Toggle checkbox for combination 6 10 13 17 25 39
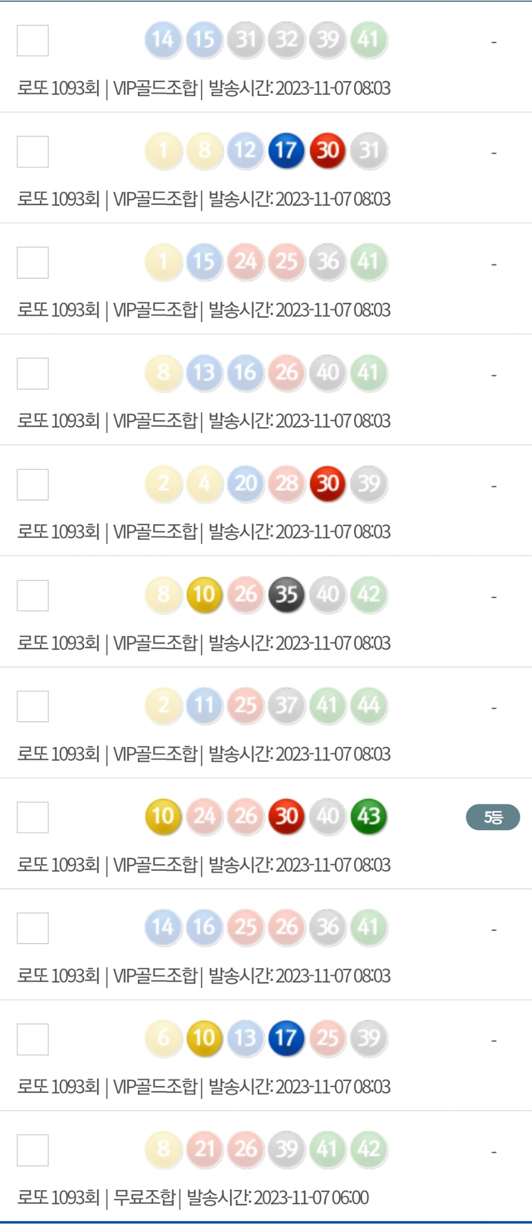Viewport: 532px width, 1224px height. (x=33, y=1039)
